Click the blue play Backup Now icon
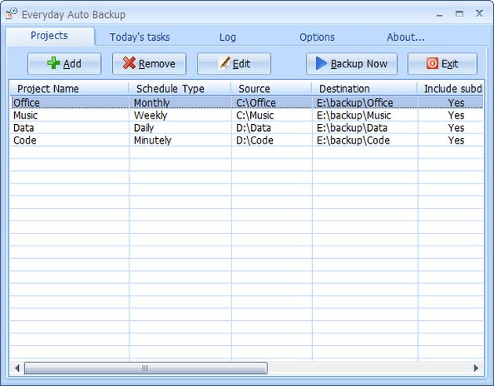The width and height of the screenshot is (494, 386). 321,64
